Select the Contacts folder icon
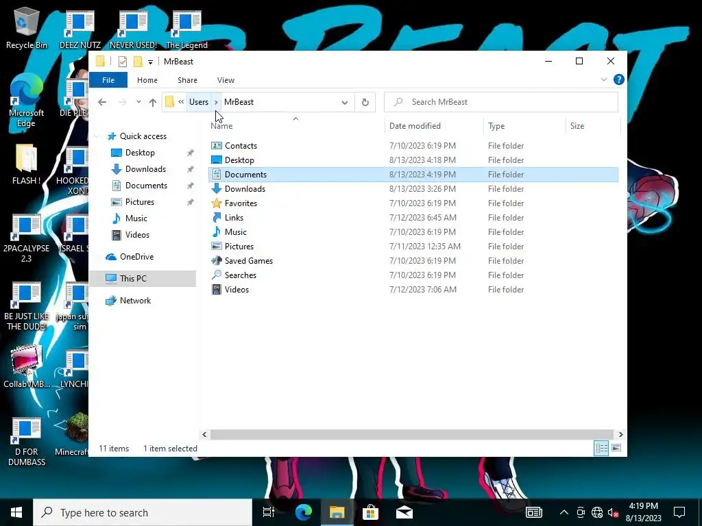Viewport: 702px width, 526px height. [x=217, y=146]
